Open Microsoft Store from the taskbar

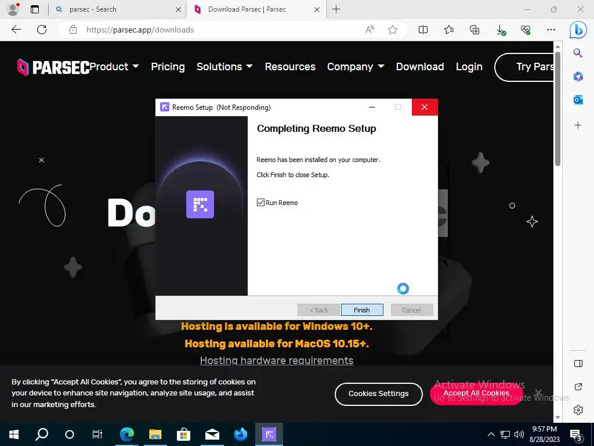point(183,434)
